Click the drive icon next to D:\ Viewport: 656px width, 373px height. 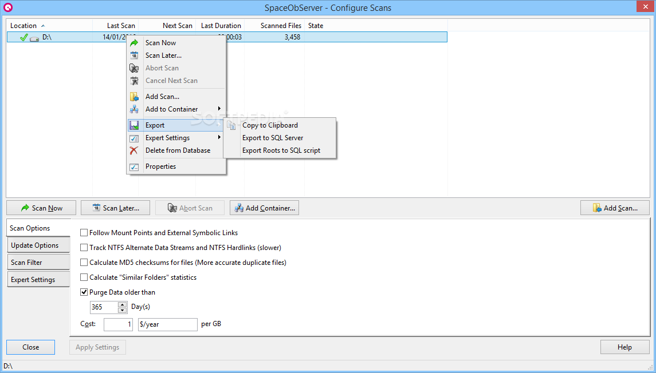coord(34,38)
